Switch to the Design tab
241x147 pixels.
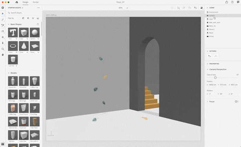[x=25, y=2]
